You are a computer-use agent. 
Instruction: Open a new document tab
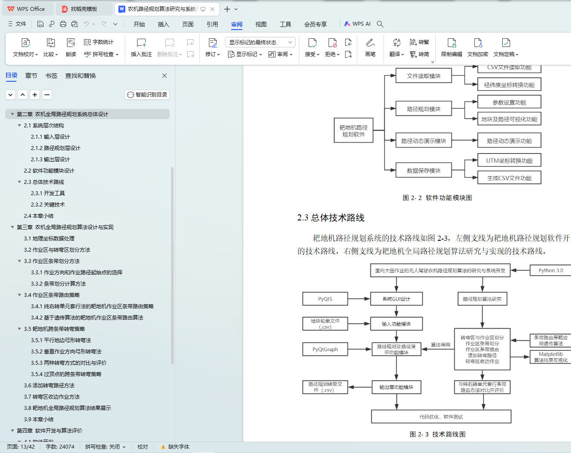point(227,9)
